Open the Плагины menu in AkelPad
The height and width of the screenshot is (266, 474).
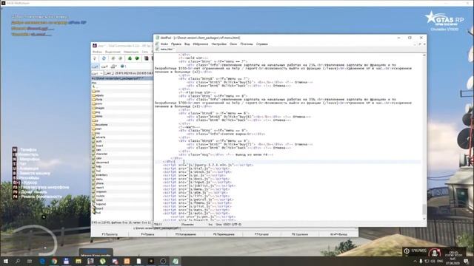click(247, 44)
